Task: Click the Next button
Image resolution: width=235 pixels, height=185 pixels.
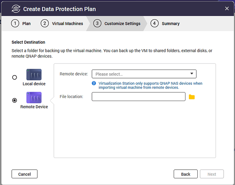Action: (212, 174)
